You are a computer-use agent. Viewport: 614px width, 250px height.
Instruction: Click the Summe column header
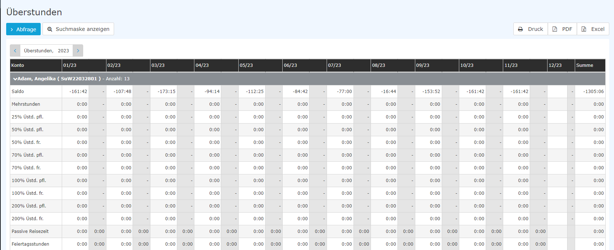tap(585, 65)
